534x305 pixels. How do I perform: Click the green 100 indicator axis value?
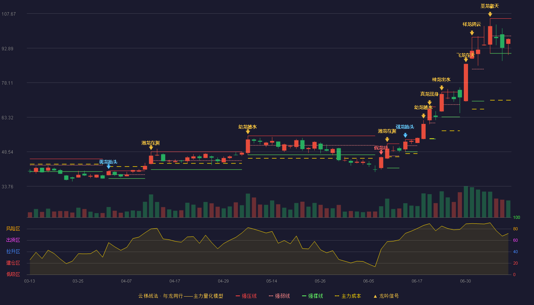[x=516, y=218]
